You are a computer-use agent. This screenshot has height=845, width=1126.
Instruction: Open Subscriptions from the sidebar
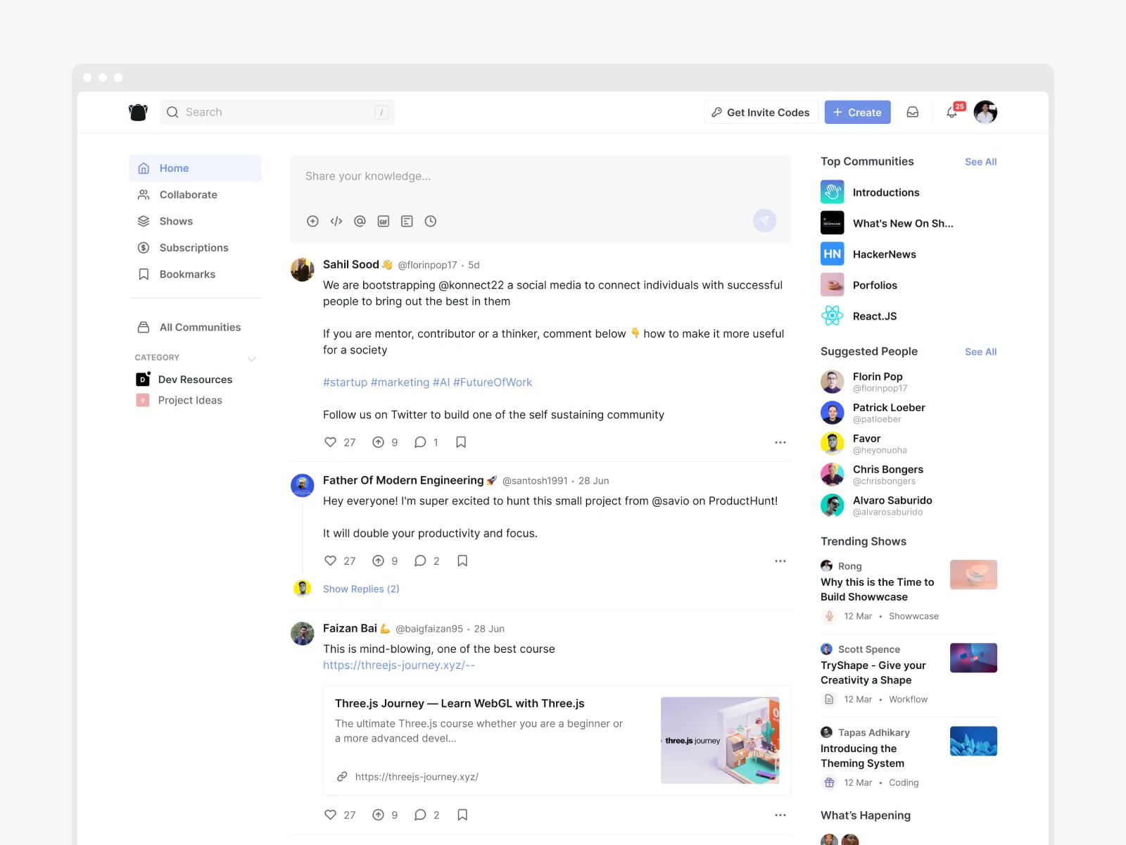pyautogui.click(x=194, y=248)
